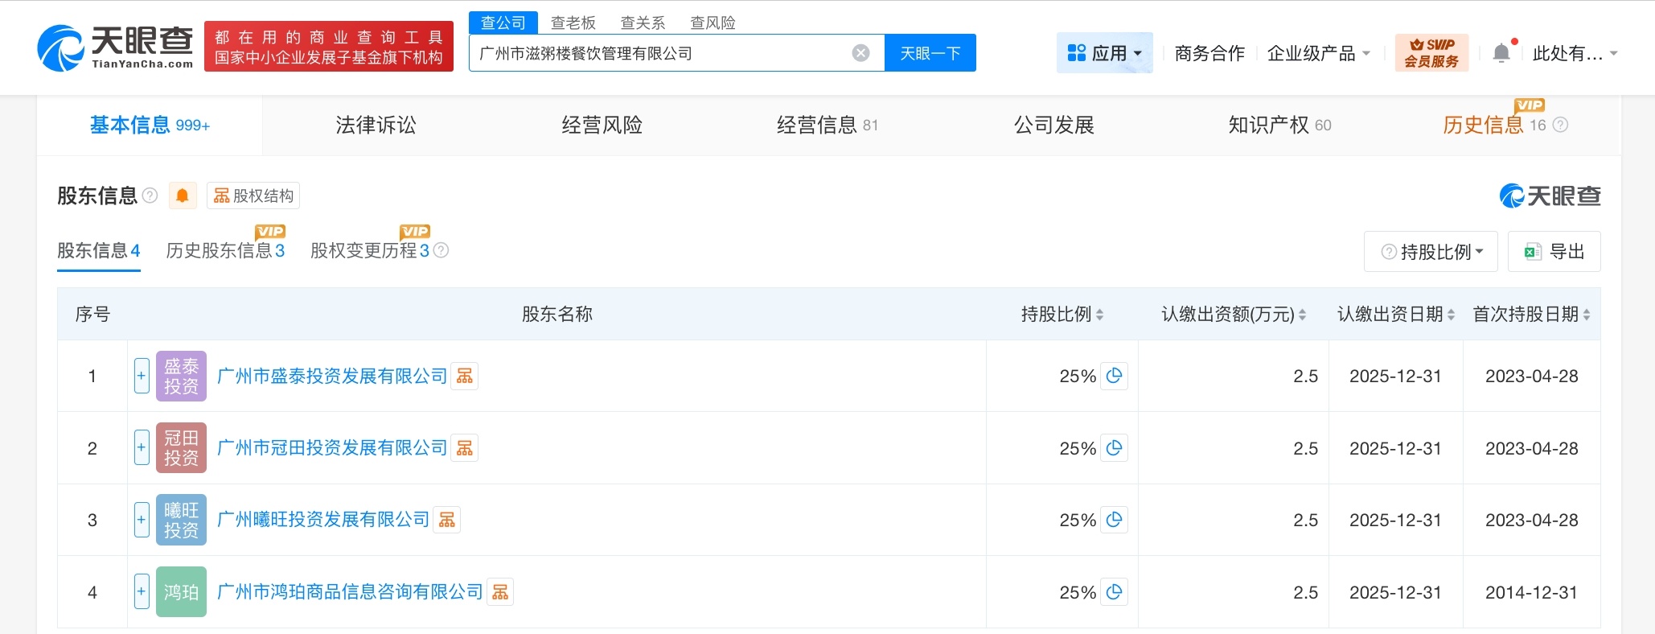Switch to the 法律诉讼 tab
1655x634 pixels.
(376, 126)
